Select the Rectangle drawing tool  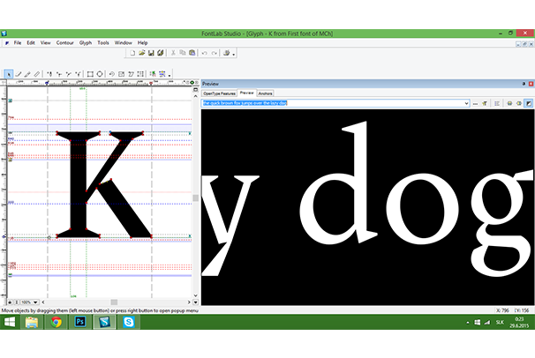click(x=90, y=74)
